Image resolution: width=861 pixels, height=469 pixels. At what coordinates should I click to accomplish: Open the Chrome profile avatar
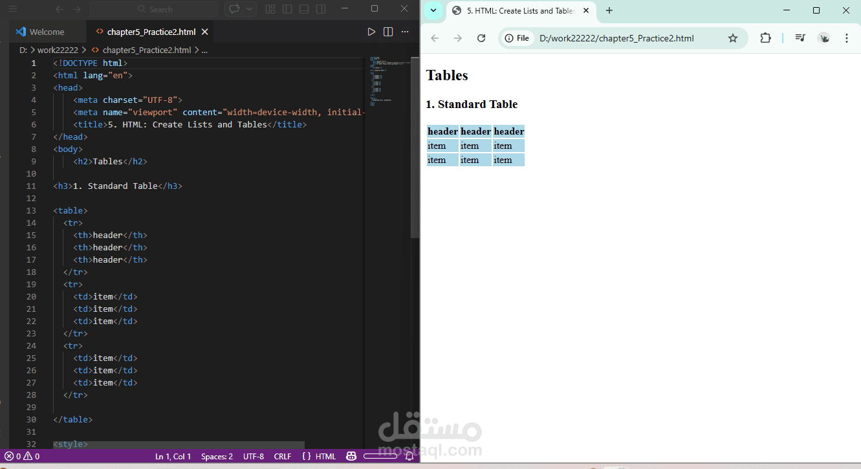pos(823,38)
